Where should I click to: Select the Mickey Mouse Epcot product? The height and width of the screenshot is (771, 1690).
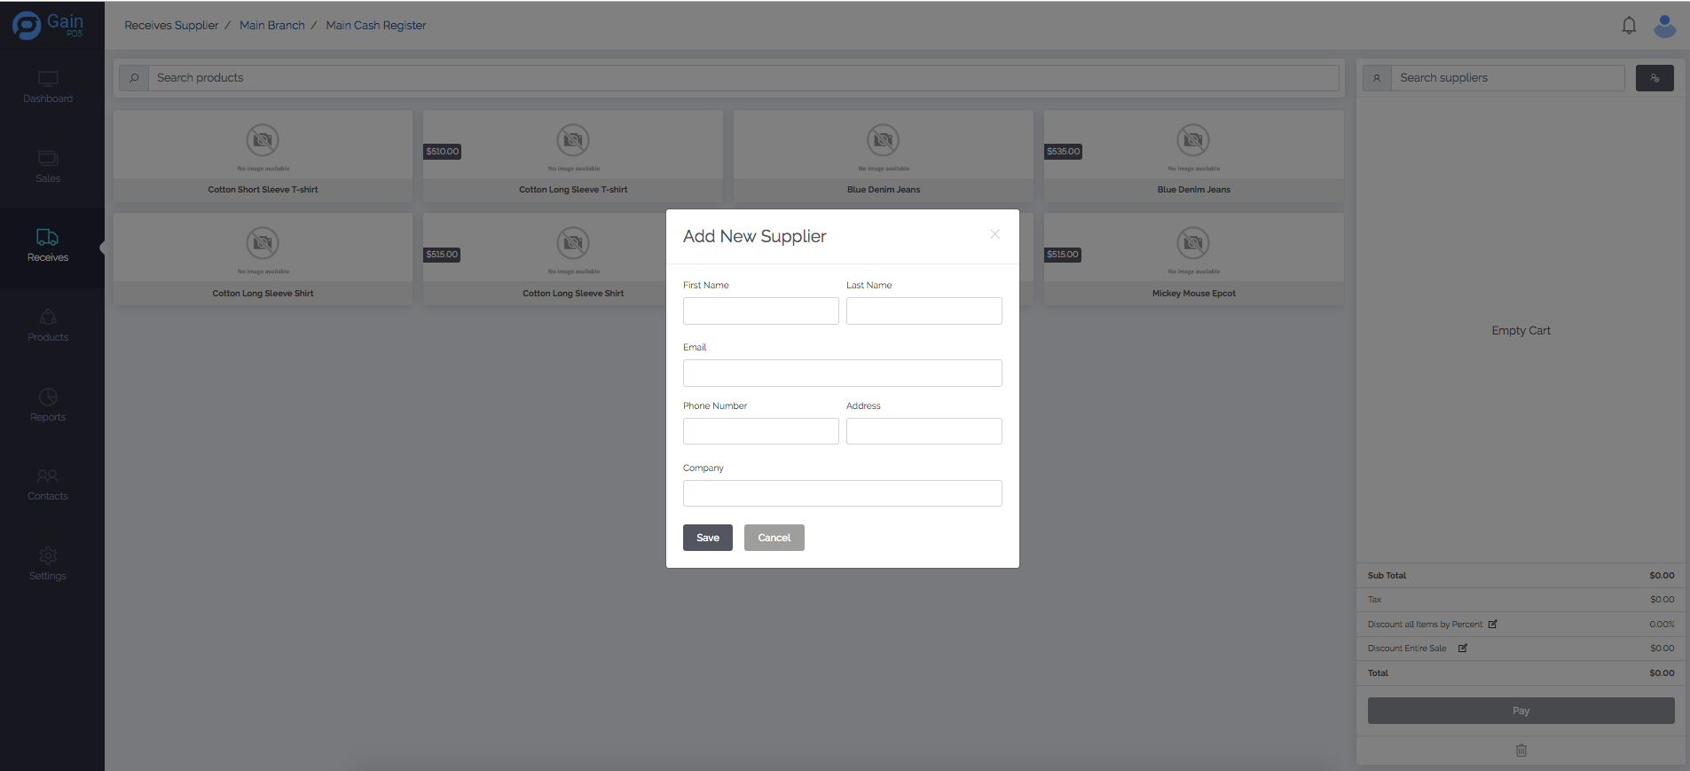[1193, 259]
